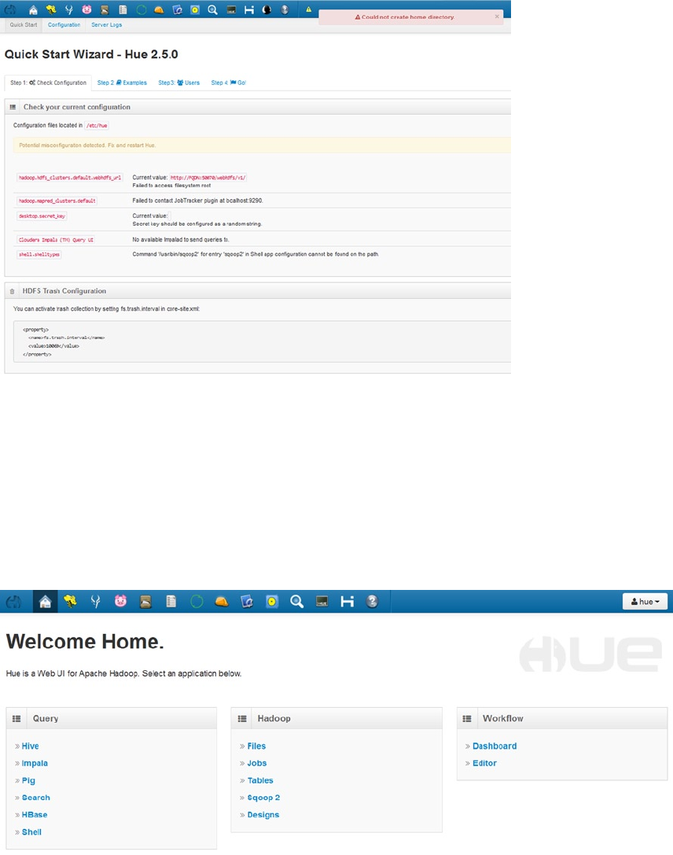Click highlighted Home icon in Welcome Home toolbar
The height and width of the screenshot is (855, 673).
46,602
